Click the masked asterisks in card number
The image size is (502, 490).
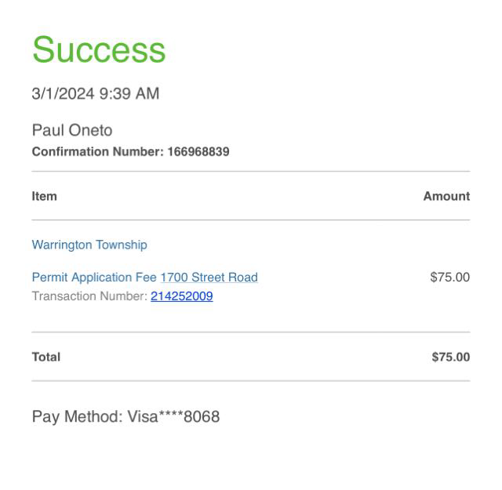click(171, 416)
